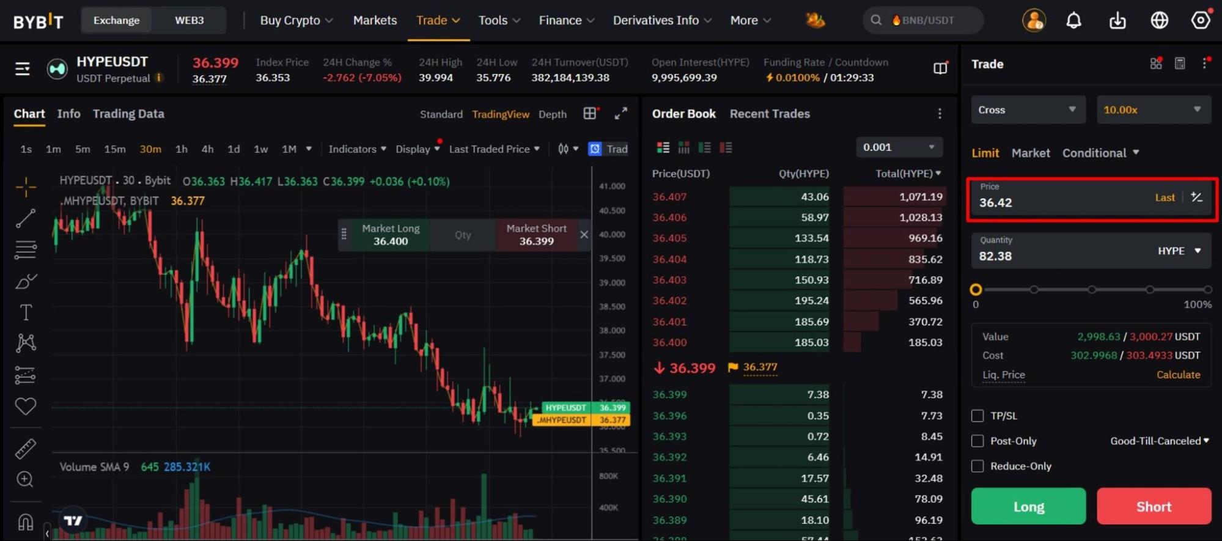Check the Post-Only option
Screen dimensions: 1222x541
977,441
